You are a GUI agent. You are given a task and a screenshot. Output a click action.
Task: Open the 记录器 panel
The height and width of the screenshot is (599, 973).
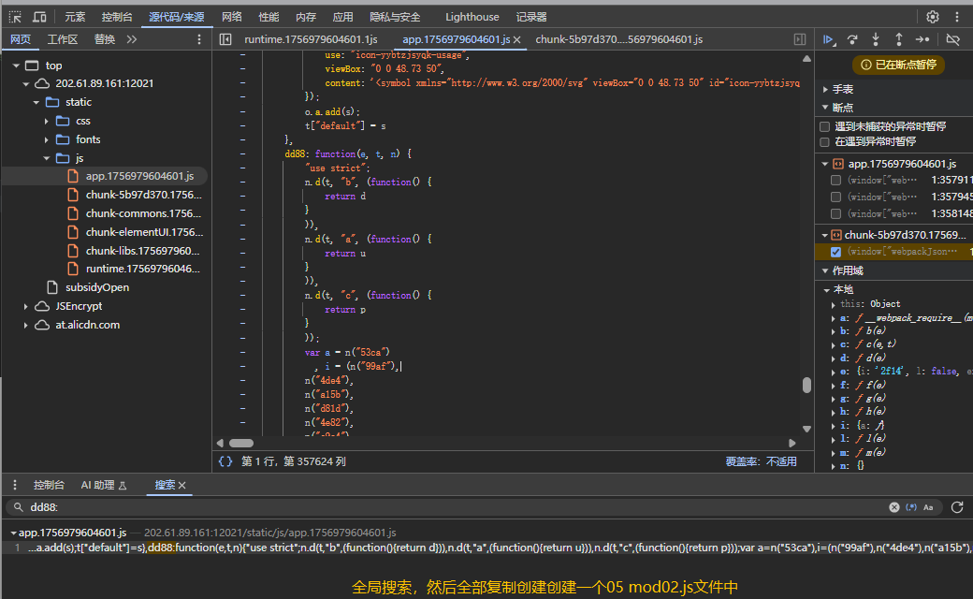pos(531,17)
